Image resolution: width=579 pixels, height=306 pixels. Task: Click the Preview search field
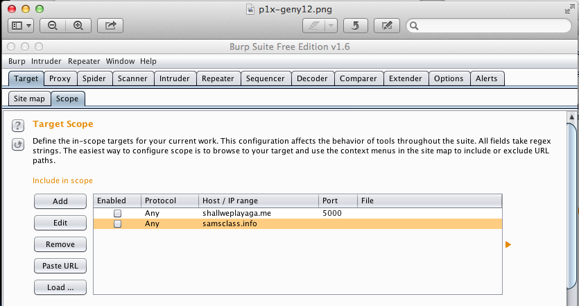[x=489, y=26]
